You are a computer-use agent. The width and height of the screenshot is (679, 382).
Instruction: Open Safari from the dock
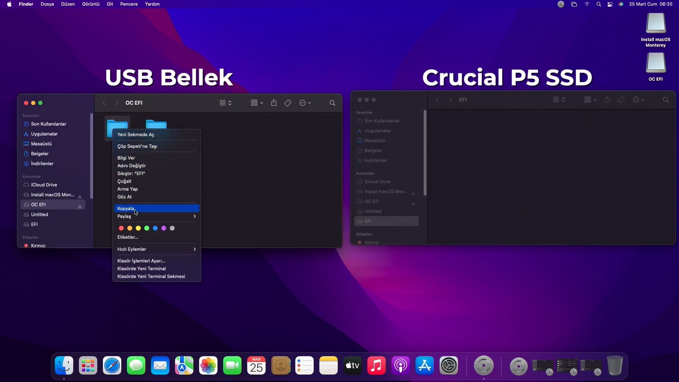point(112,366)
